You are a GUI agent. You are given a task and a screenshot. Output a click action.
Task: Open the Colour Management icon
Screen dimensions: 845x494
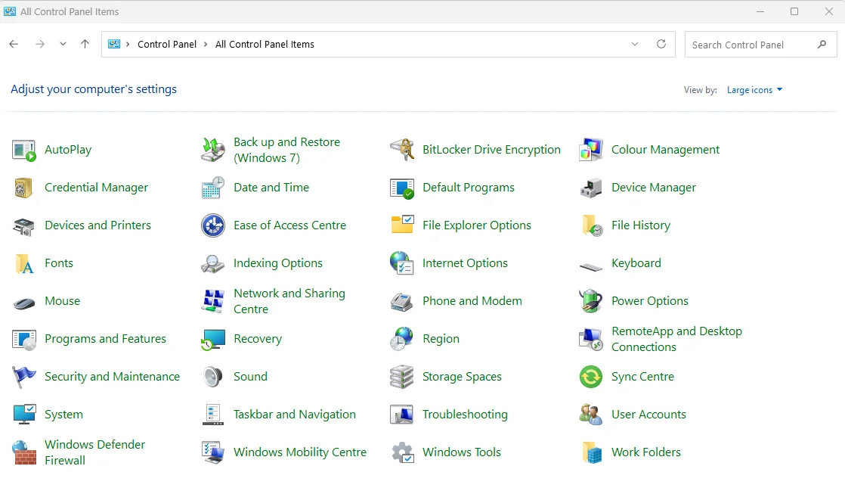590,150
